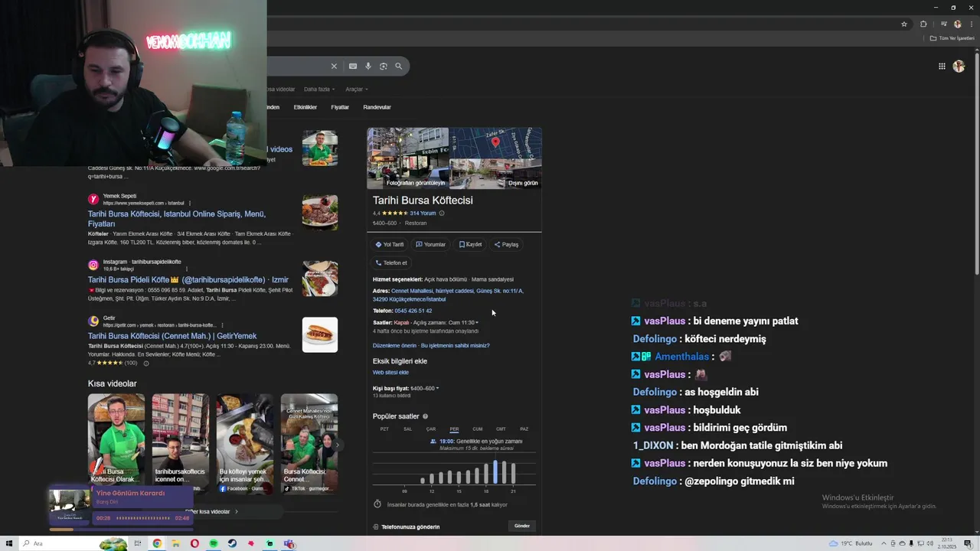Open Dışını görün street view thumbnail
The height and width of the screenshot is (551, 980).
tap(495, 174)
